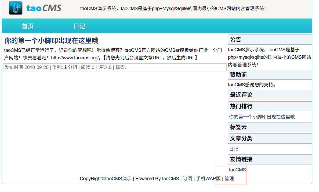Open the main article title 你的第一个小脚印出现在这里哦
Viewport: 319px width, 192px height.
(51, 41)
